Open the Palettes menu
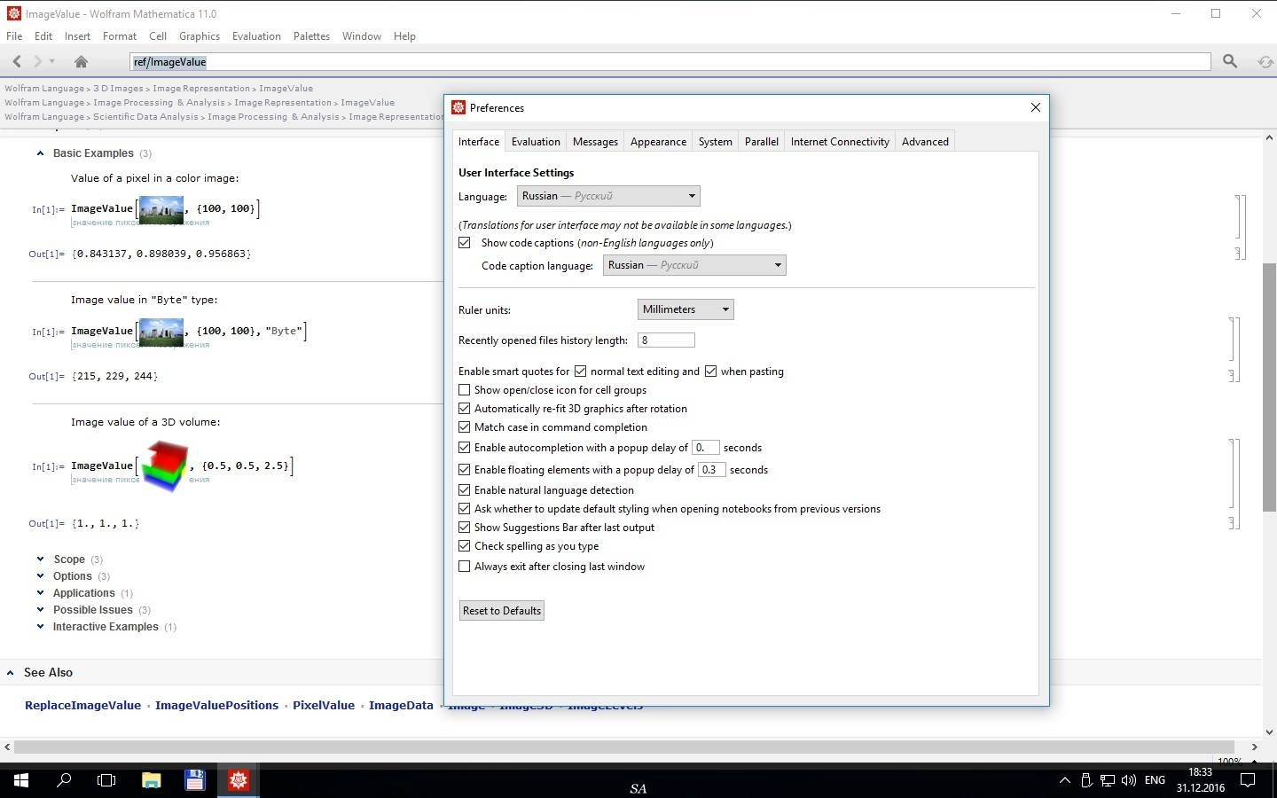The image size is (1277, 798). [311, 36]
